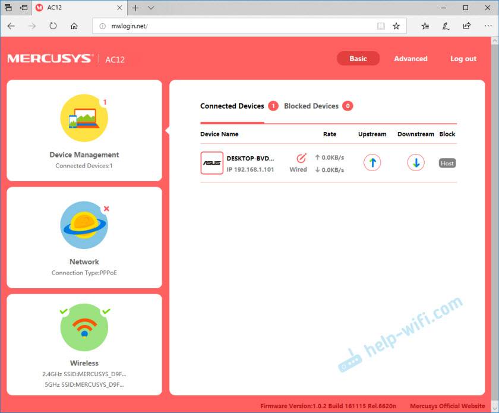Click the Connected Devices count badge
499x413 pixels.
coord(273,106)
